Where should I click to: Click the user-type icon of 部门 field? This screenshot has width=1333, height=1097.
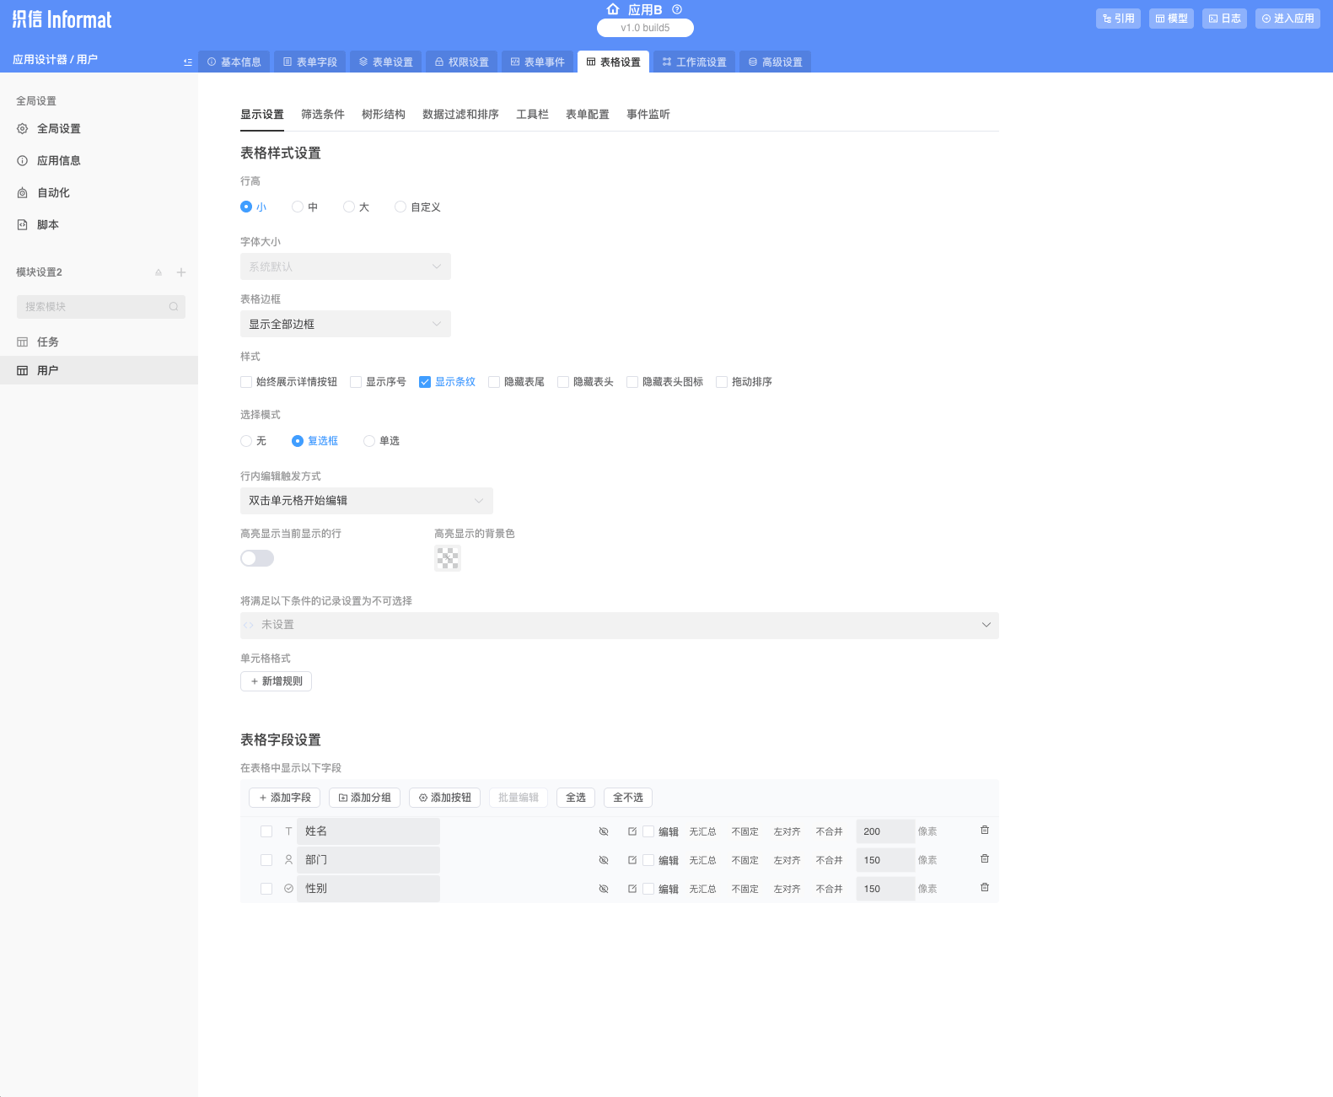288,860
